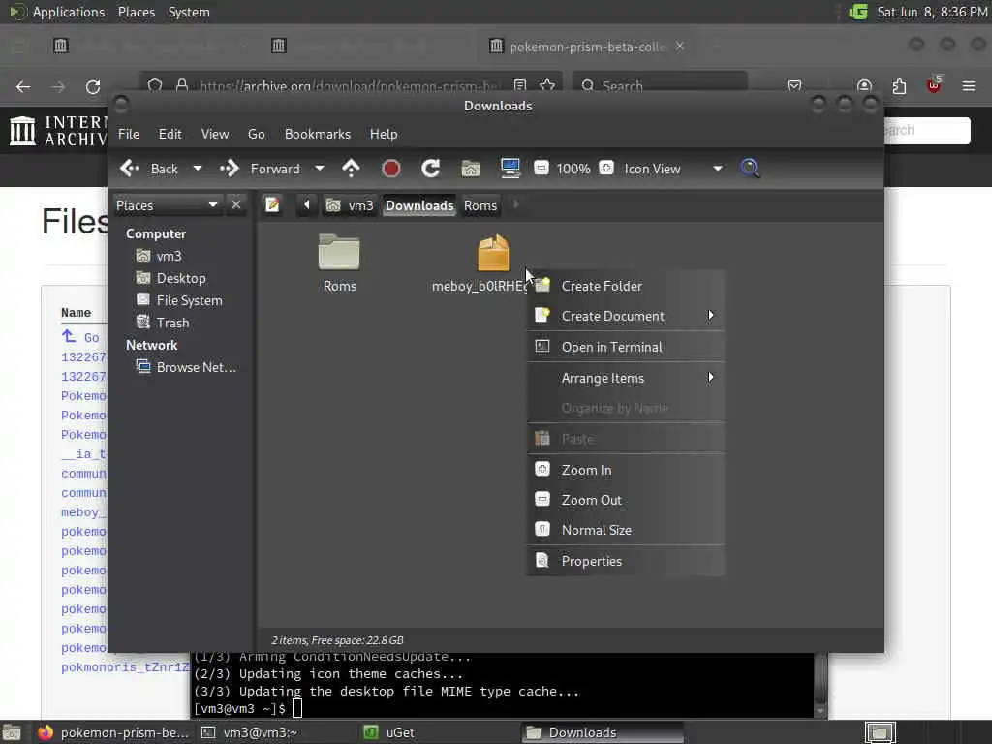Switch to the Firefox pokemon-prism taskbar item
This screenshot has width=992, height=744.
(112, 732)
